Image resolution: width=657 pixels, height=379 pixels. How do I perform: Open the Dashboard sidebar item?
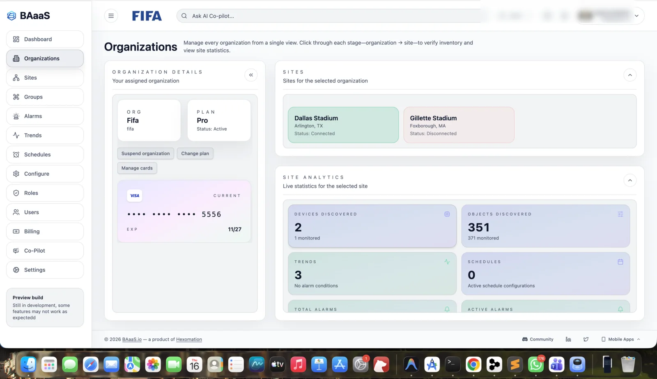click(x=45, y=39)
